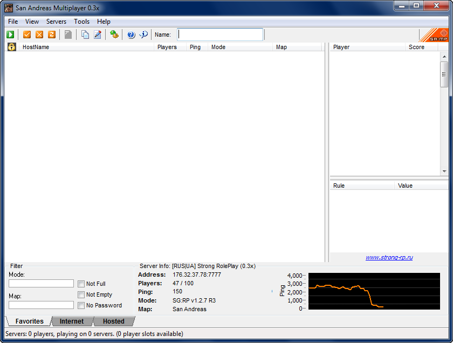The height and width of the screenshot is (343, 453).
Task: Click the orange Refresh Server icon
Action: (52, 35)
